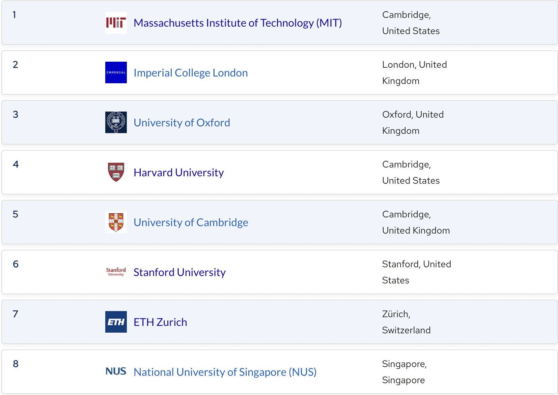Click the Harvard University shield logo
558x395 pixels.
[x=116, y=172]
